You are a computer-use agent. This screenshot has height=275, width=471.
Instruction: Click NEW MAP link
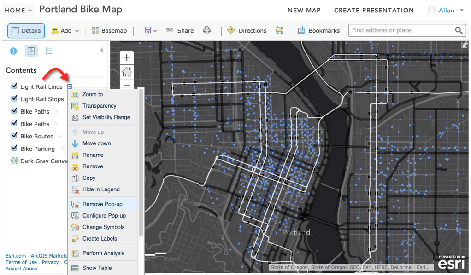coord(304,11)
